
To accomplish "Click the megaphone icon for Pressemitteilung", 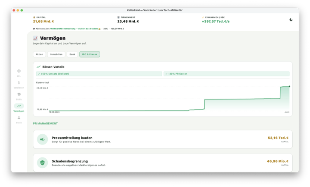I will [x=42, y=139].
